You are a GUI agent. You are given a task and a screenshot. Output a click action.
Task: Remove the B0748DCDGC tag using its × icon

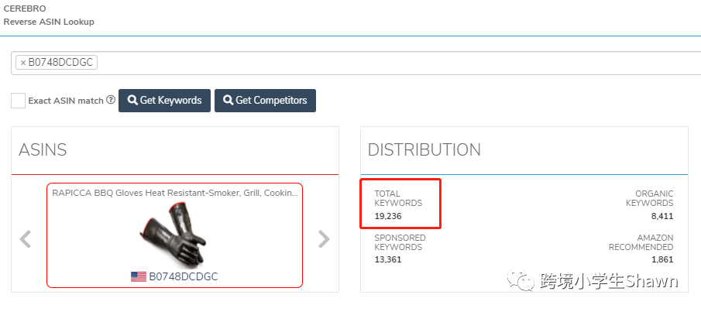(23, 63)
